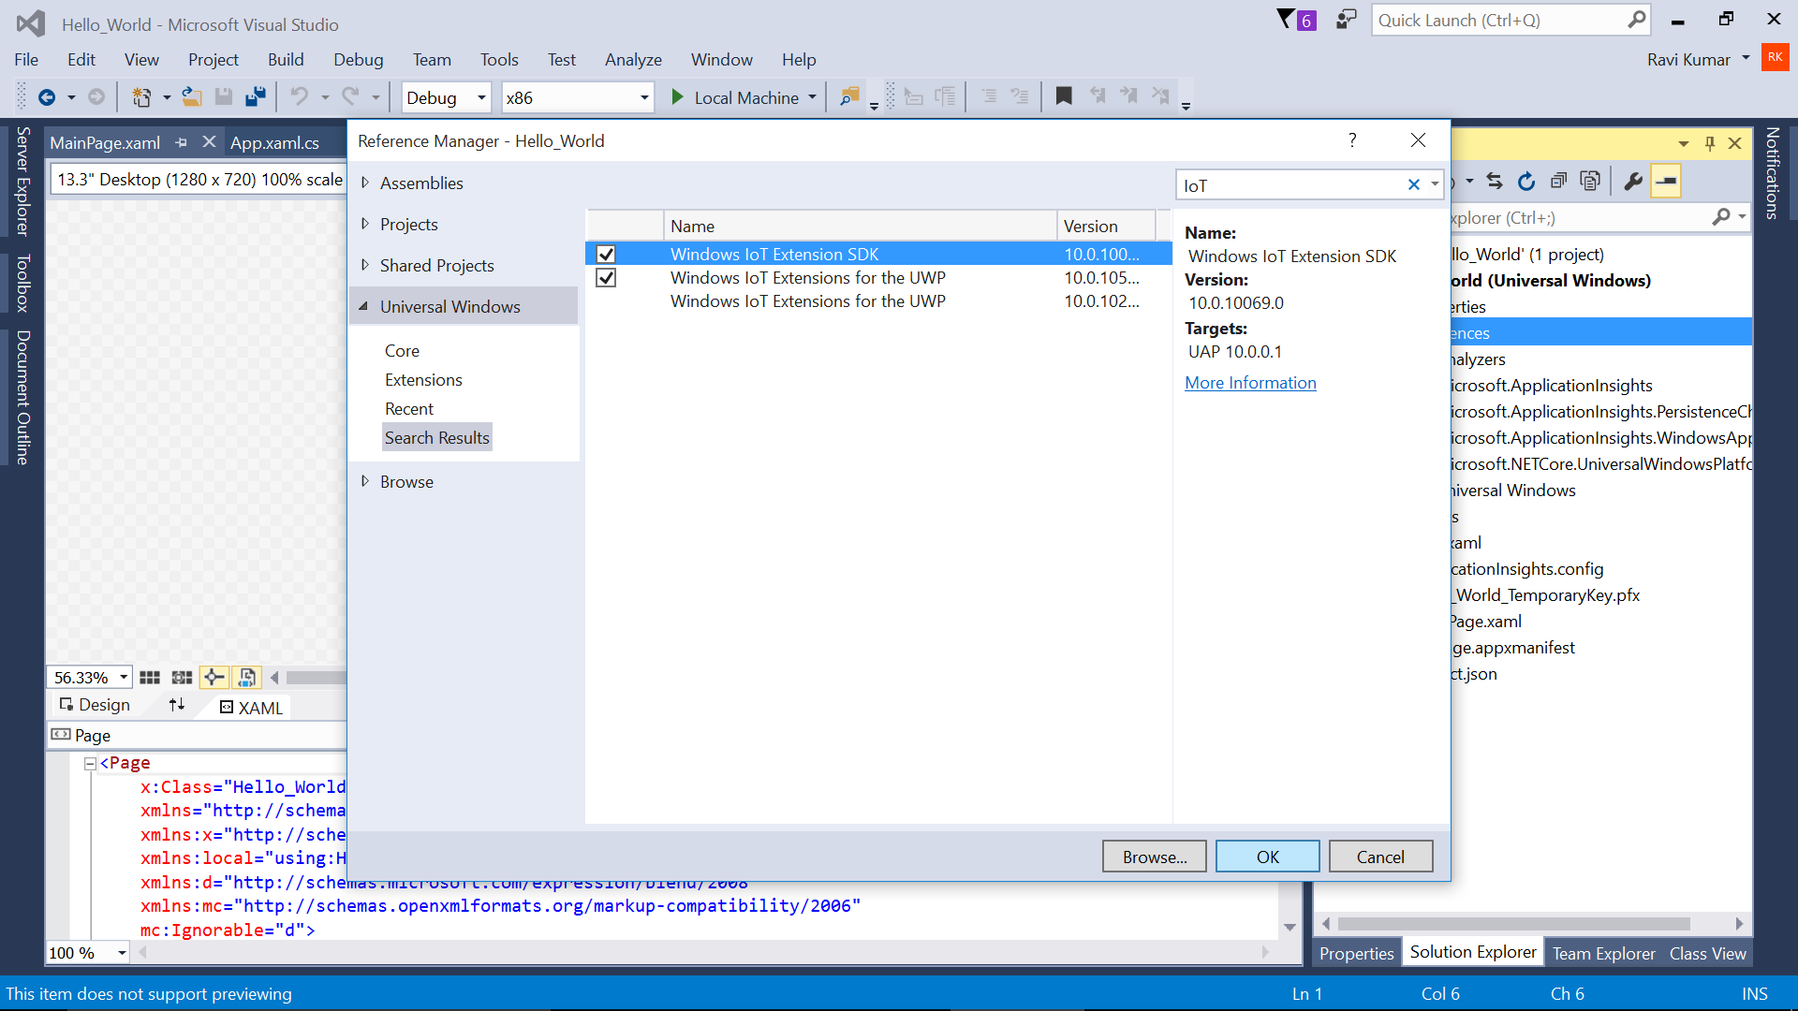
Task: Open the More Information link
Action: (x=1250, y=382)
